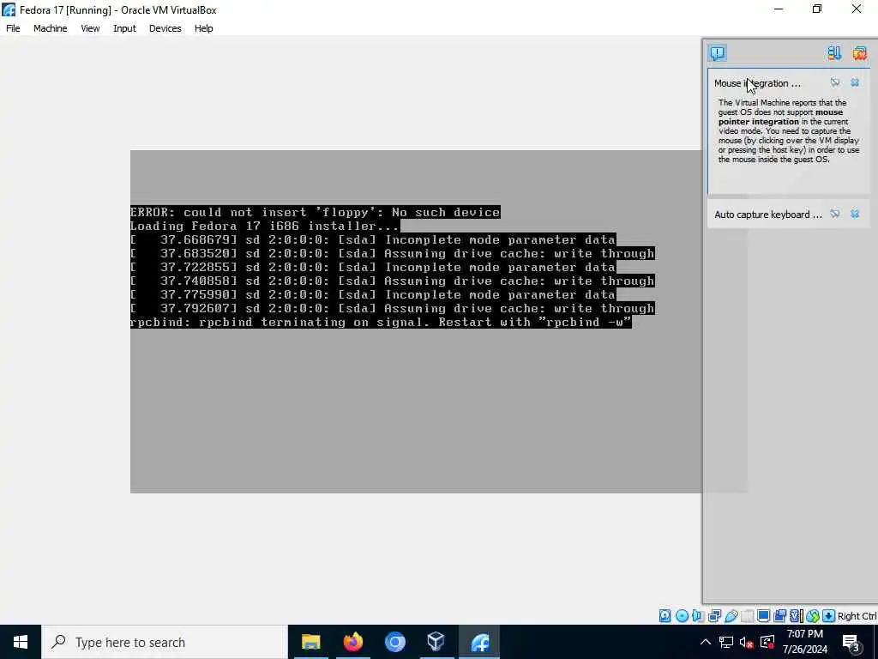Restore down the VirtualBox VM window
The image size is (878, 659).
(x=817, y=9)
